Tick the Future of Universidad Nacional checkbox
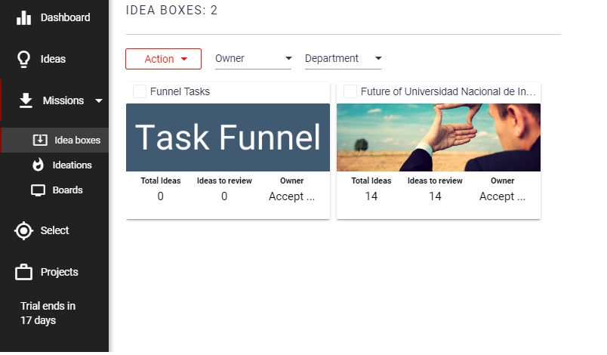 pyautogui.click(x=350, y=91)
